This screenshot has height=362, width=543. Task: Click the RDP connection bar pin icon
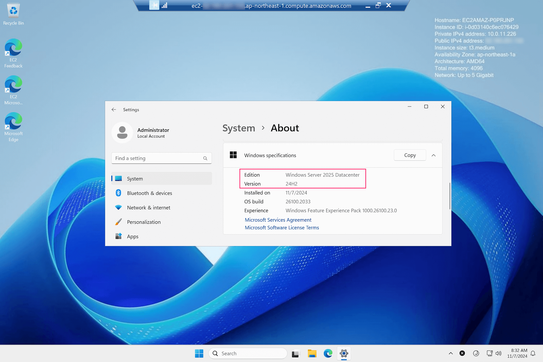click(x=154, y=5)
